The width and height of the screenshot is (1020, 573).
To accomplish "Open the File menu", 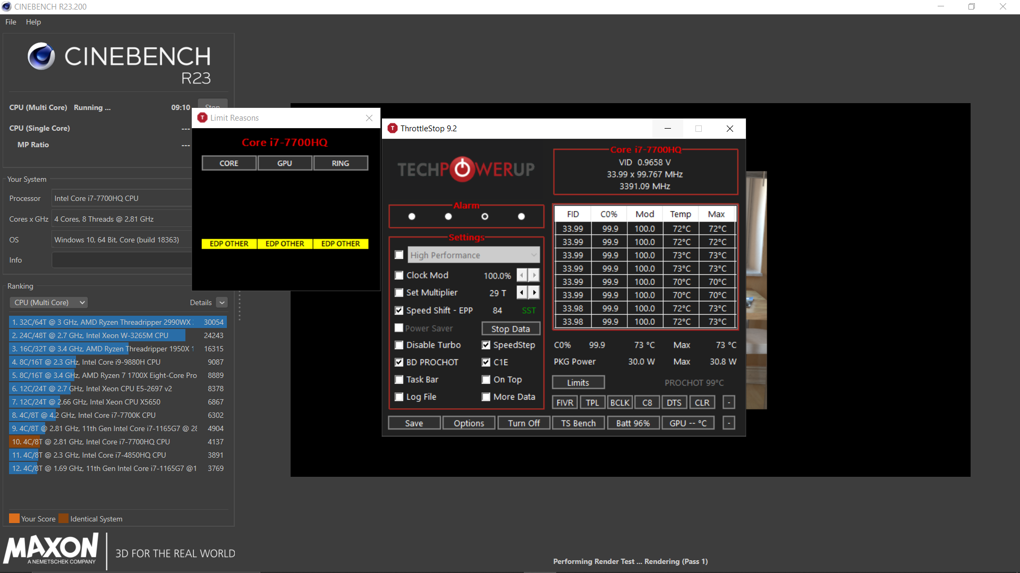I will [11, 22].
